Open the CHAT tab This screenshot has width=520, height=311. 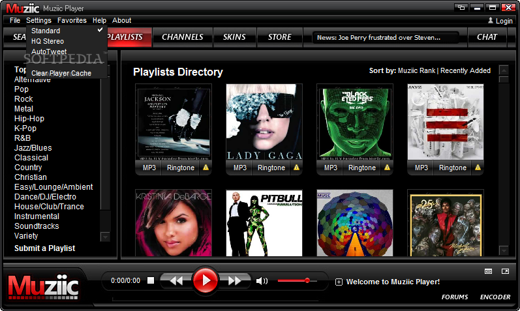click(487, 37)
